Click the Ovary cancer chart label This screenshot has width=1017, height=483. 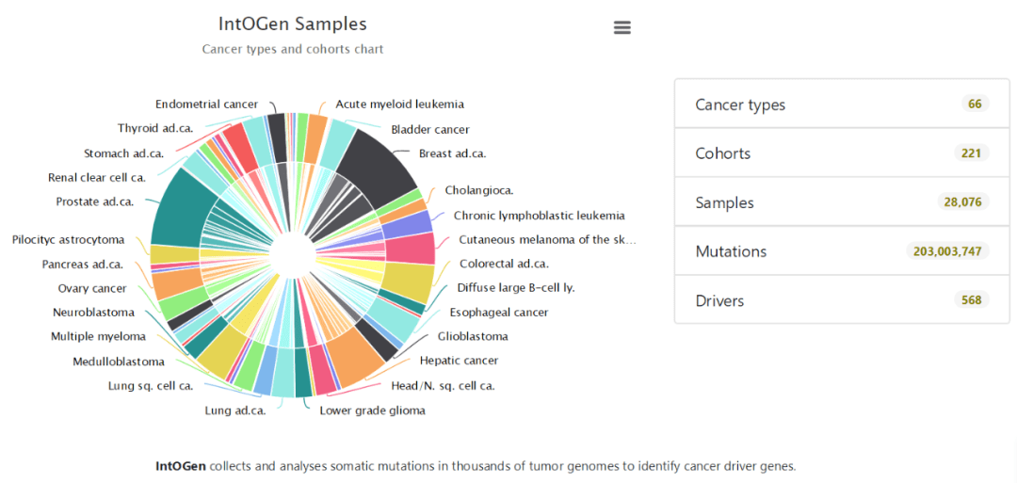92,288
